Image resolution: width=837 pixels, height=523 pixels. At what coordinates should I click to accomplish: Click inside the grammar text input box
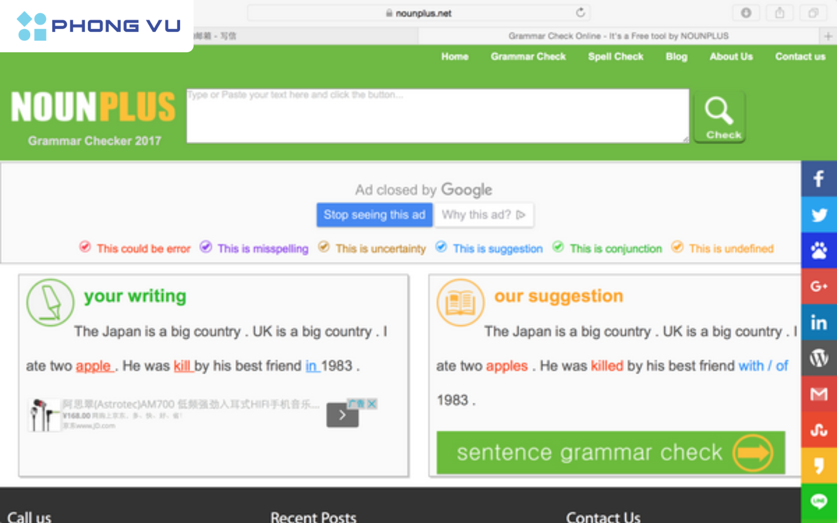coord(438,116)
